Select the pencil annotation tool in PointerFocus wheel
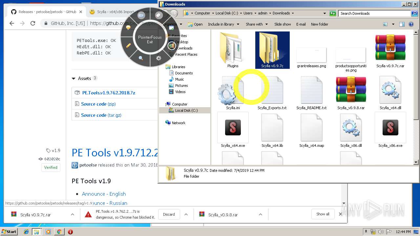Viewport: 420px width, 236px height. click(x=129, y=46)
